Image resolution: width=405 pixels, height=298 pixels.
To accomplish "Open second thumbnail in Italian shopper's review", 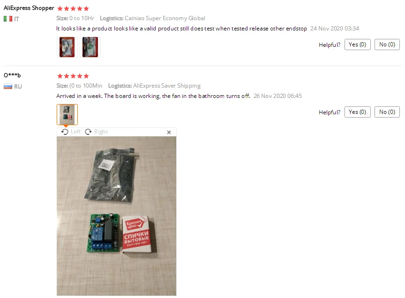I will pyautogui.click(x=90, y=47).
